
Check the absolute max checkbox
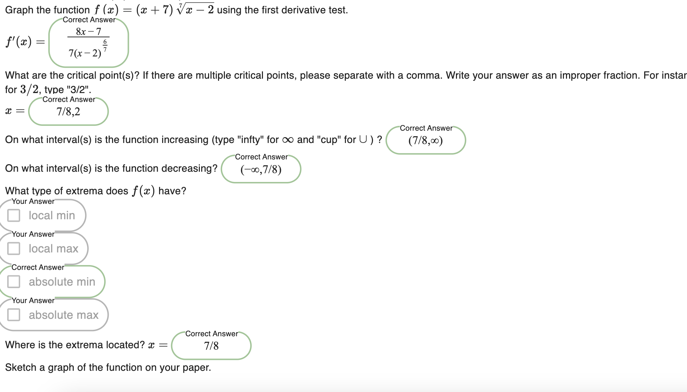point(13,315)
